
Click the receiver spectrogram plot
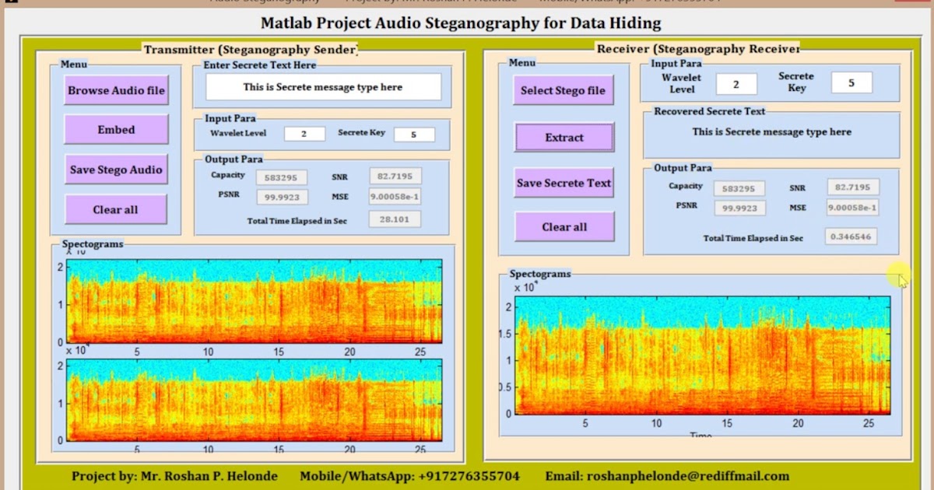pos(702,355)
